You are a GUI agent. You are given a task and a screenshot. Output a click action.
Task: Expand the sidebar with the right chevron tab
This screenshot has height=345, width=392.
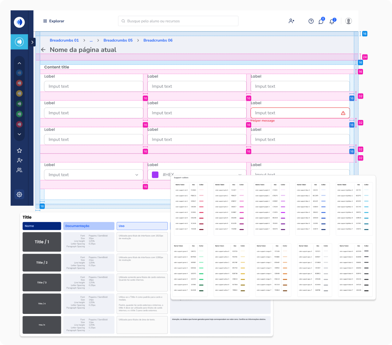[x=32, y=42]
